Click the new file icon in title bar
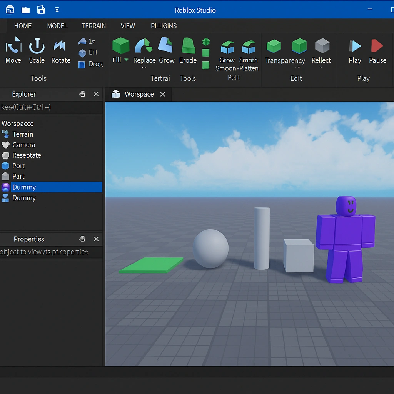 coord(10,10)
